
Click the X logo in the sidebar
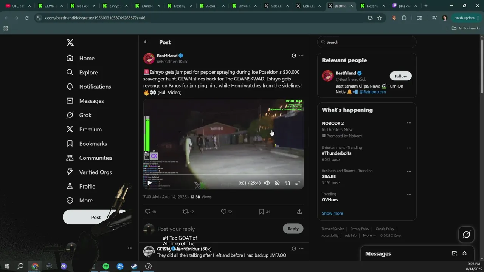(70, 42)
